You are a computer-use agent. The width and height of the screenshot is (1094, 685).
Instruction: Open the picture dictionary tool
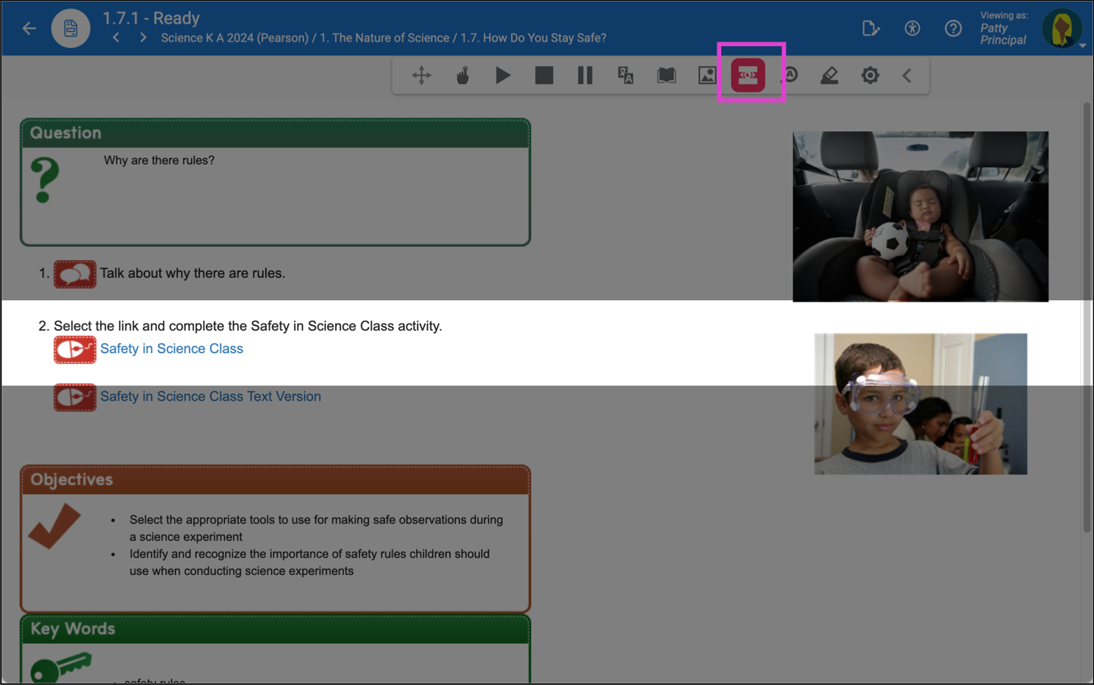[x=708, y=75]
